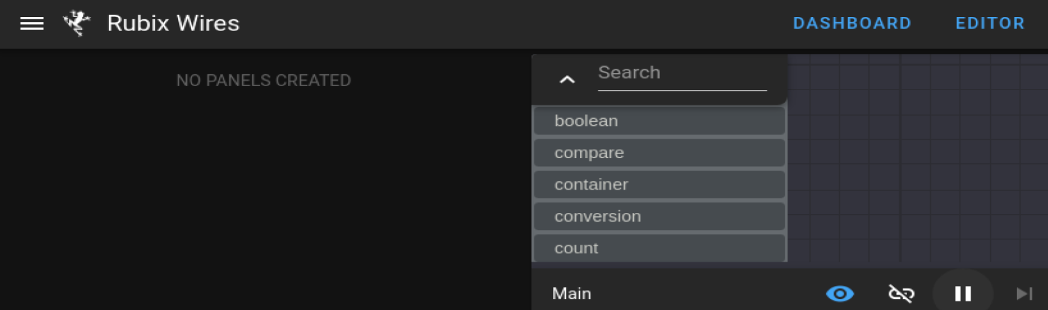
Task: Click the Rubix Wires title
Action: tap(173, 23)
